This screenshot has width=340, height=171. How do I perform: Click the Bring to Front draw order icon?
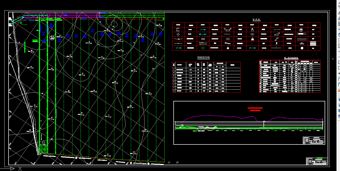pos(339,99)
